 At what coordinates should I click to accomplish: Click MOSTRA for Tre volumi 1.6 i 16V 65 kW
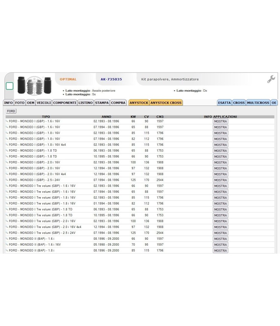[220, 192]
